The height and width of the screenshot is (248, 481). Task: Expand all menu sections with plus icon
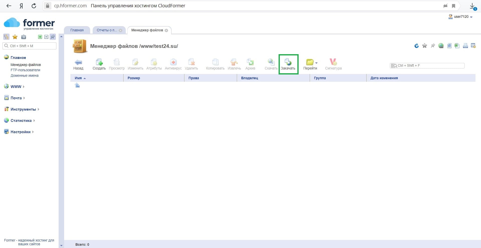tap(40, 37)
